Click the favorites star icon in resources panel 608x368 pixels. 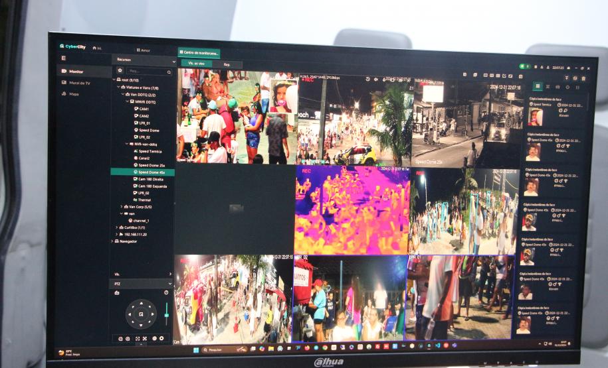pos(120,70)
